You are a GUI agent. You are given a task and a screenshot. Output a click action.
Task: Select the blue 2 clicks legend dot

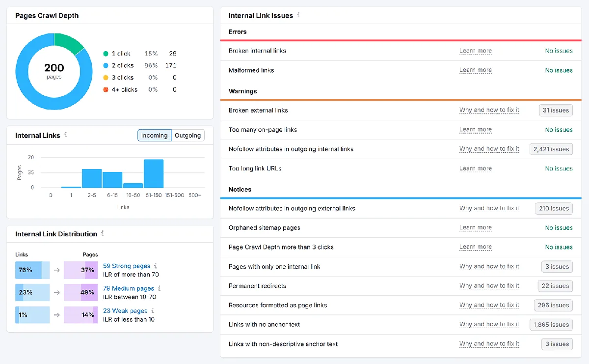(x=106, y=65)
